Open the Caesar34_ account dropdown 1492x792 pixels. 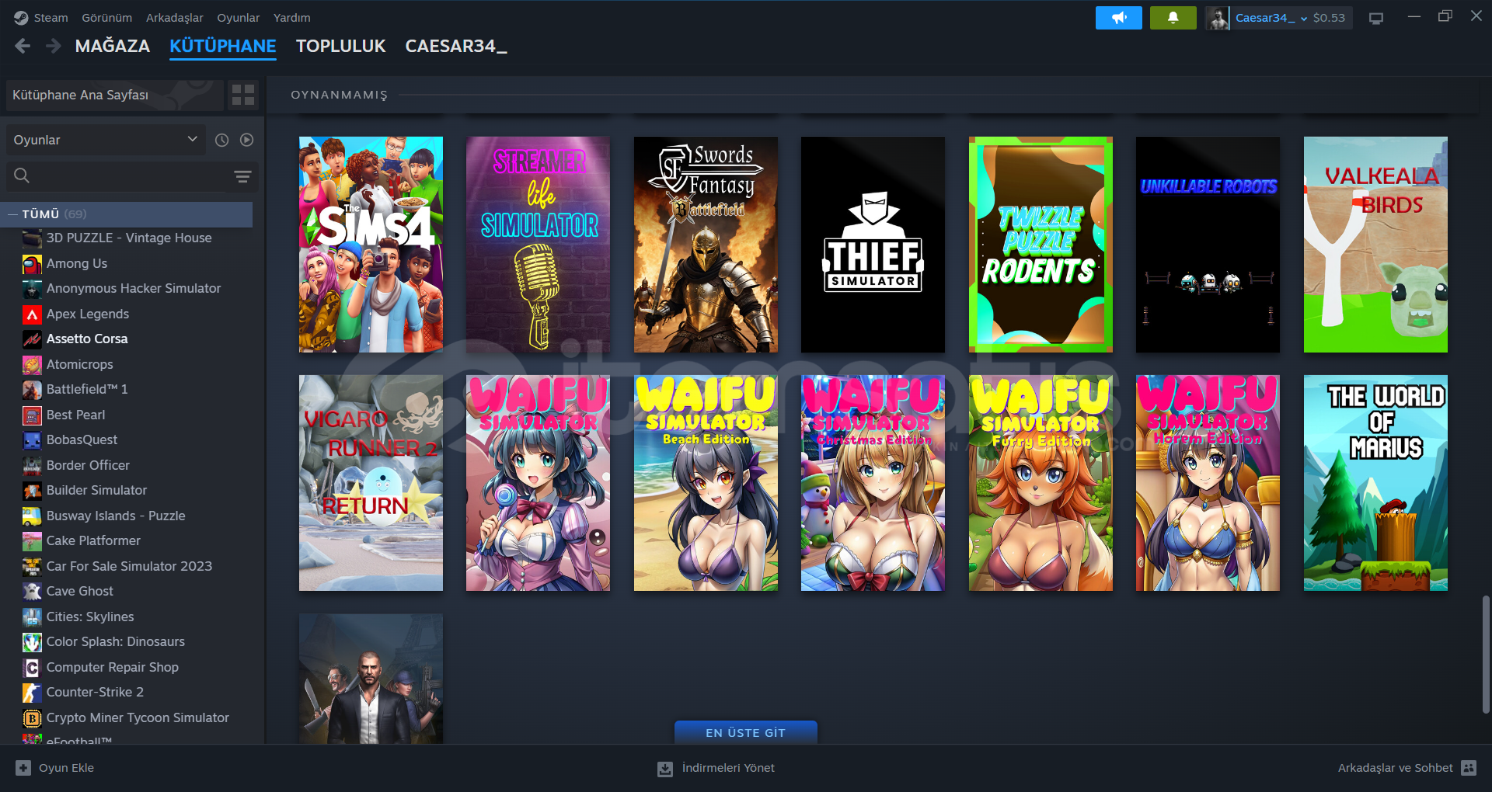[1271, 18]
